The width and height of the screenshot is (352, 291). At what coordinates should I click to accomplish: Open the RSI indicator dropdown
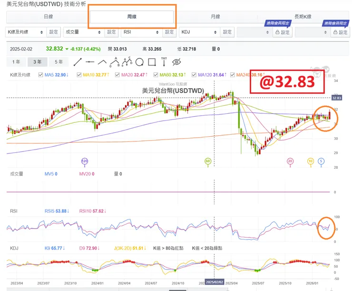coord(141,32)
